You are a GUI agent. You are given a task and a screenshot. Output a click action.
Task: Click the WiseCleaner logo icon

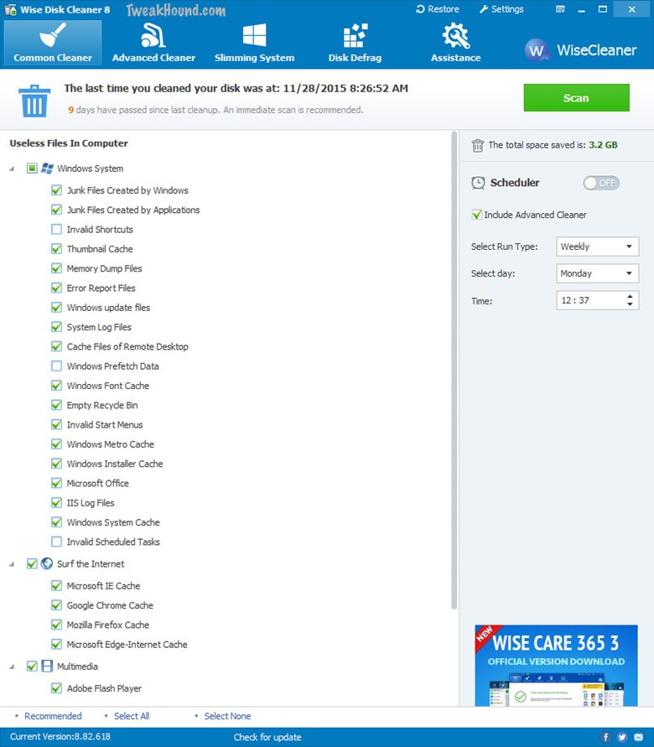[x=537, y=50]
